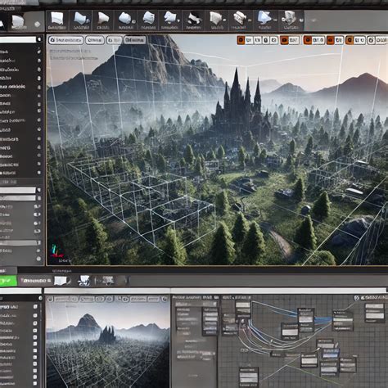
Task: Select the bottom-most node in the node graph
Action: 249,377
